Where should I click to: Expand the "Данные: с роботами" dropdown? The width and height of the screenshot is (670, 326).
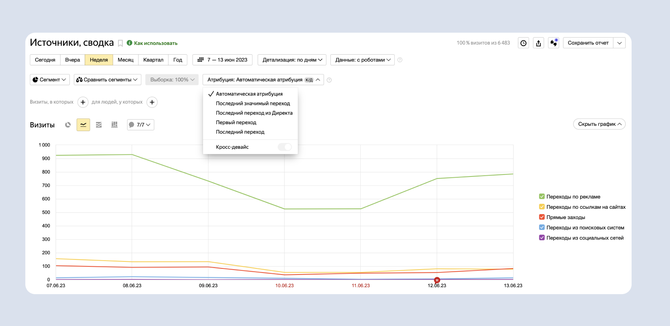pyautogui.click(x=362, y=60)
